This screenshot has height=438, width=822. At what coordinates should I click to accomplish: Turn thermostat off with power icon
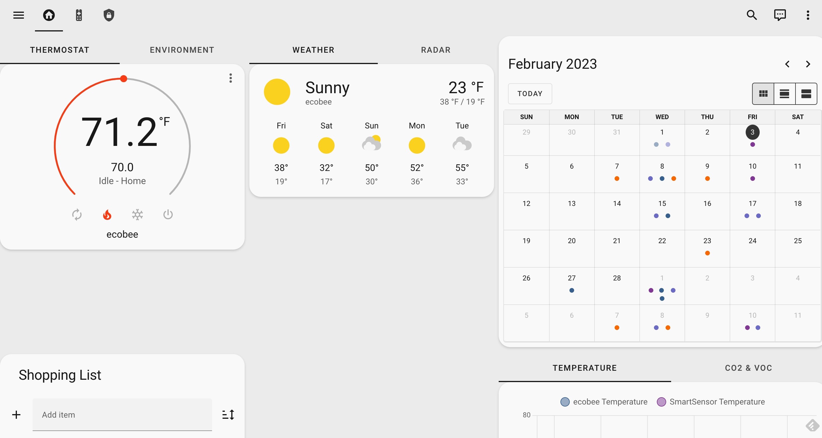(x=168, y=215)
